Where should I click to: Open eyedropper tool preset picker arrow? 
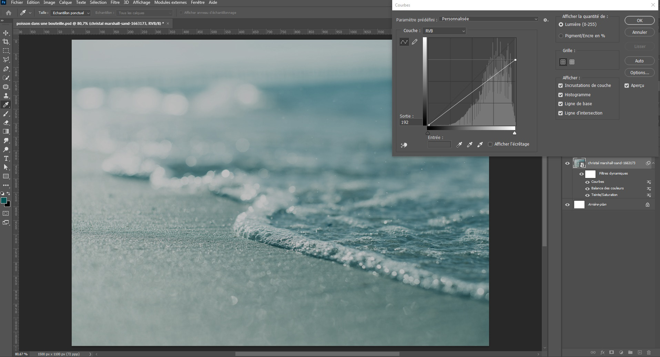click(x=30, y=13)
